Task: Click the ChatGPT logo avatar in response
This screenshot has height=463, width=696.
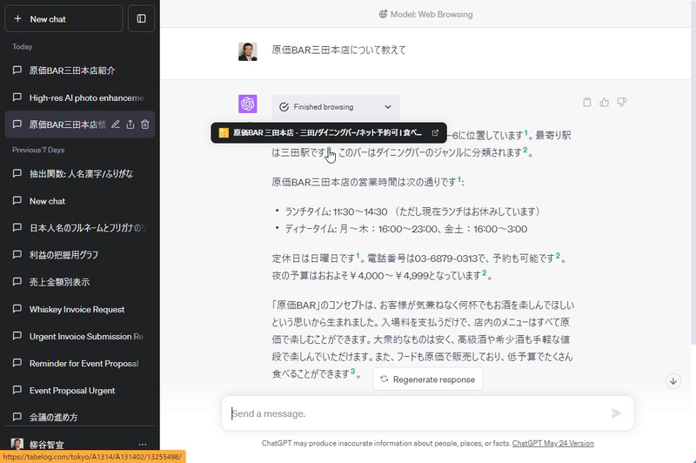Action: (248, 104)
